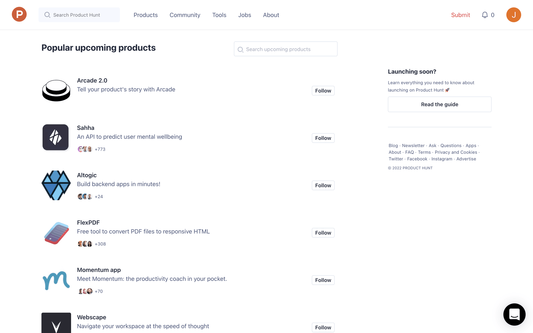View FlexPDF follower avatars
533x333 pixels.
coord(85,244)
